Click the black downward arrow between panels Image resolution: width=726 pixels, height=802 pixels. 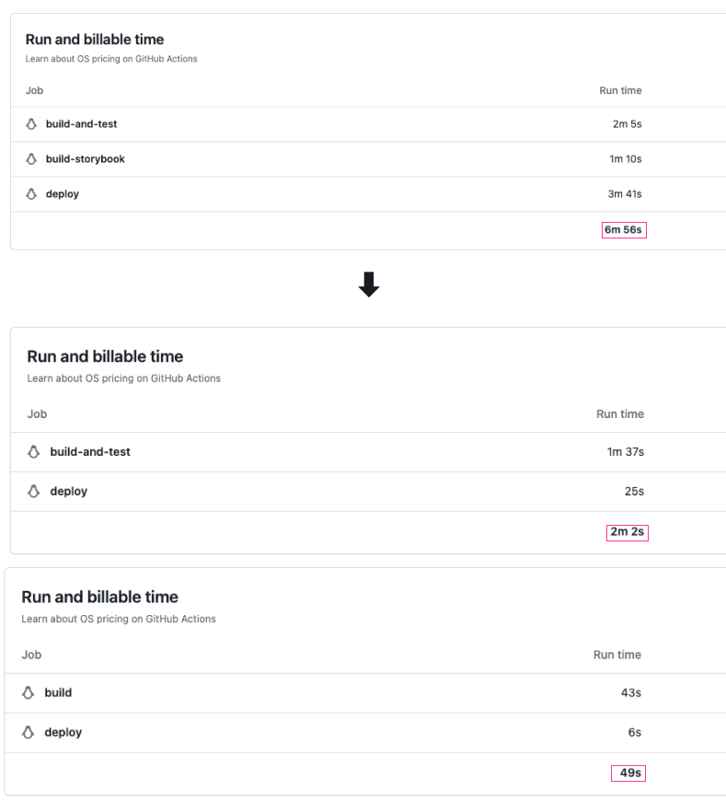coord(369,285)
